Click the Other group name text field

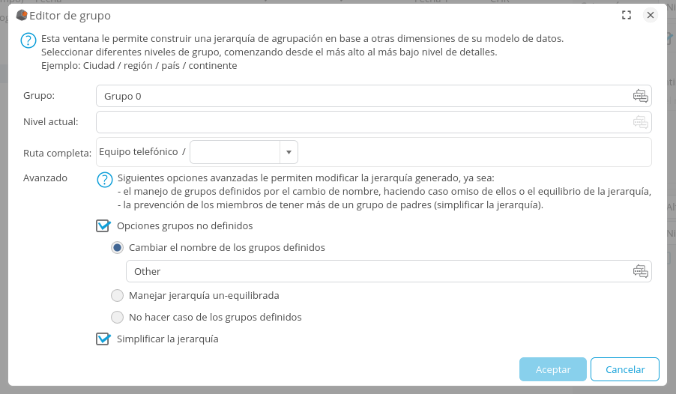tap(375, 271)
